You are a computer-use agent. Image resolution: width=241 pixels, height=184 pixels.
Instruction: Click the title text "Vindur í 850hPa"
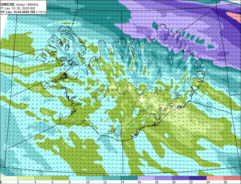pyautogui.click(x=27, y=5)
